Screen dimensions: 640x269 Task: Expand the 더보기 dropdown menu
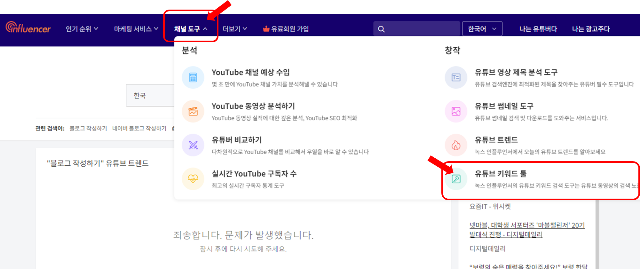[x=235, y=29]
